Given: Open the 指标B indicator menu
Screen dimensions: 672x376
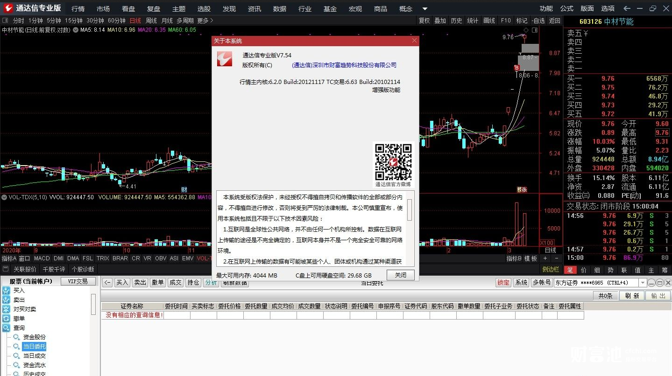Looking at the screenshot, I should 514,258.
